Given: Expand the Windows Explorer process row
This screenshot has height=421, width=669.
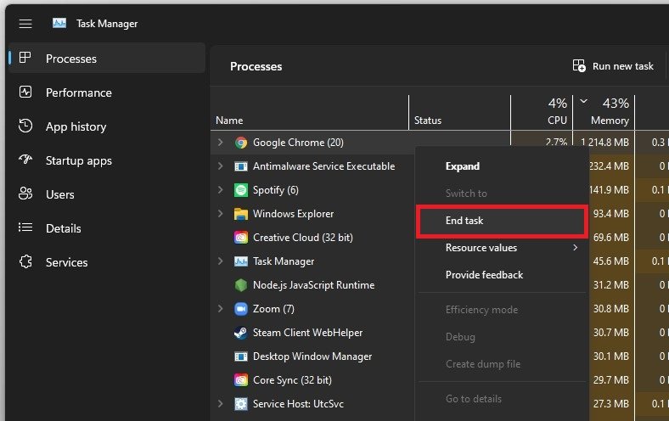Looking at the screenshot, I should point(221,214).
